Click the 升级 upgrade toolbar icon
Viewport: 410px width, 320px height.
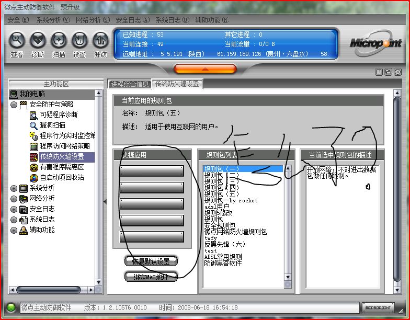click(100, 40)
